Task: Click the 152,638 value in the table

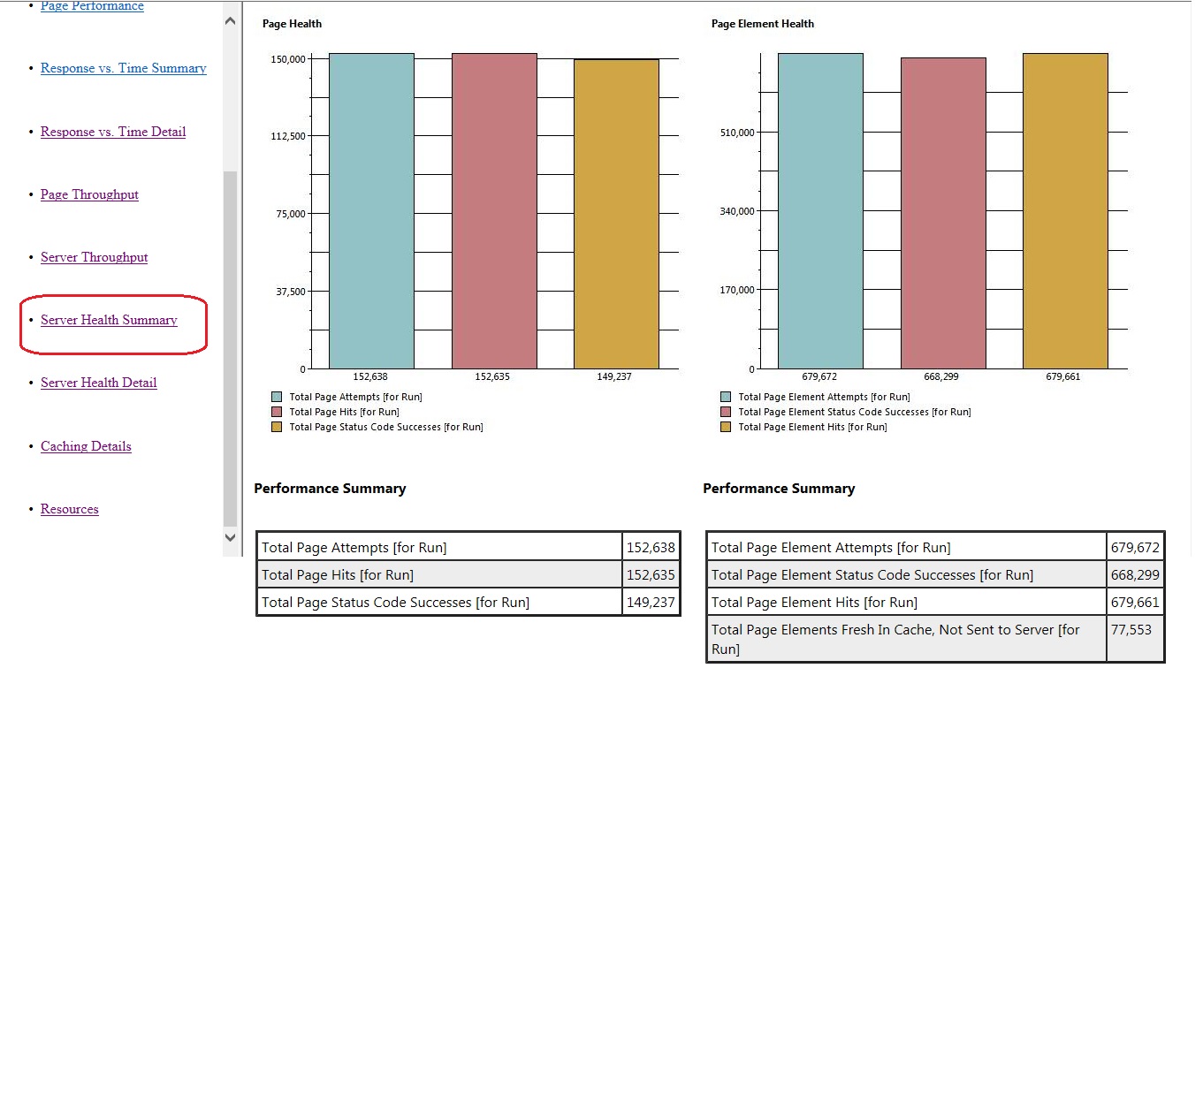Action: 651,547
